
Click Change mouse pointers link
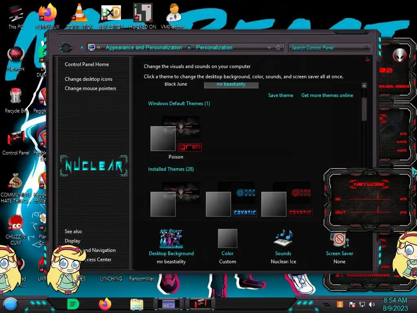(x=90, y=88)
